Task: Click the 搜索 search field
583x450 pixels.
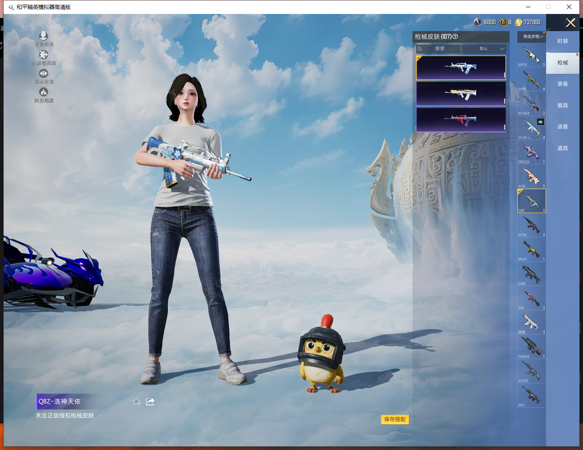Action: [439, 49]
